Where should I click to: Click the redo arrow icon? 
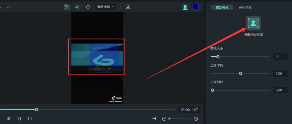(x=9, y=7)
